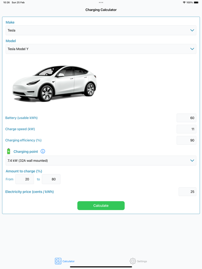The height and width of the screenshot is (269, 202).
Task: Edit the From percentage field
Action: click(x=25, y=179)
